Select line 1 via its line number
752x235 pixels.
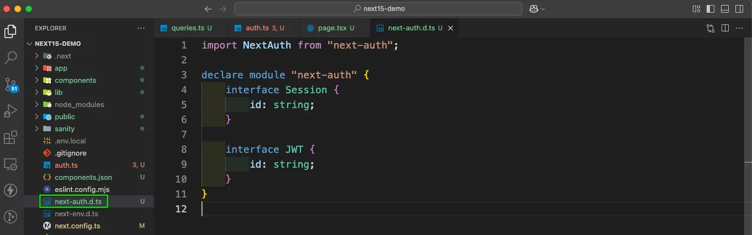184,45
